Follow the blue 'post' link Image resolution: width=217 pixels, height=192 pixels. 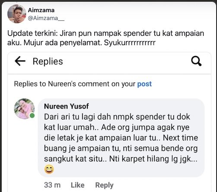144,84
